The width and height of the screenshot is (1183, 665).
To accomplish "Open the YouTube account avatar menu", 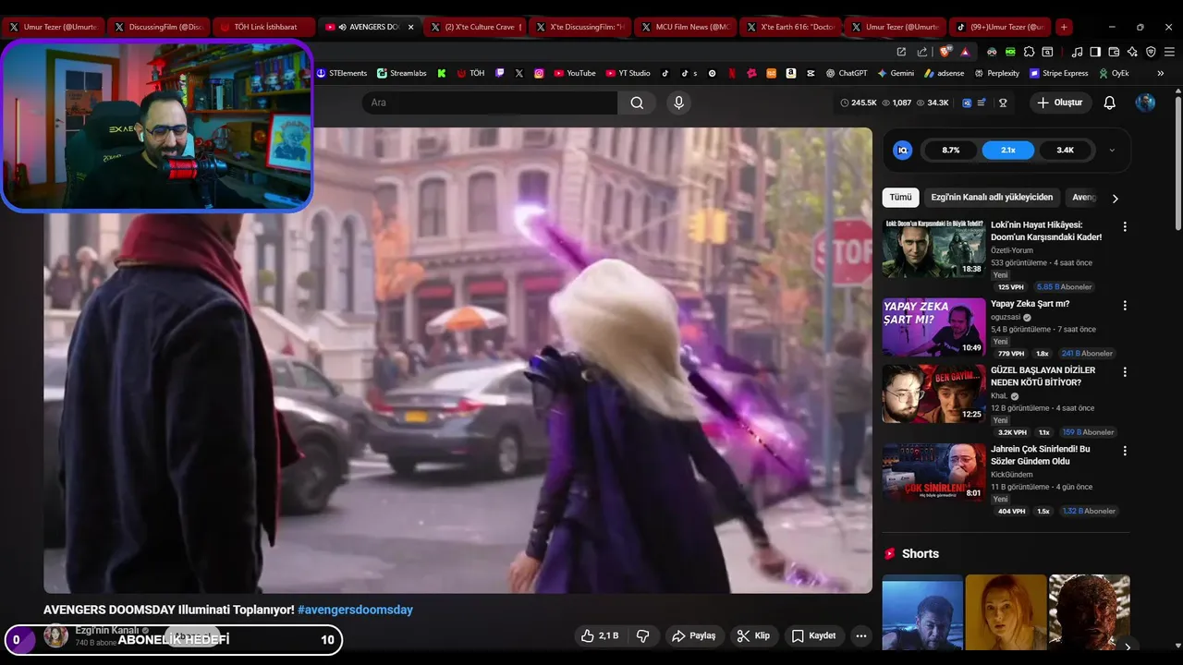I will click(x=1145, y=103).
